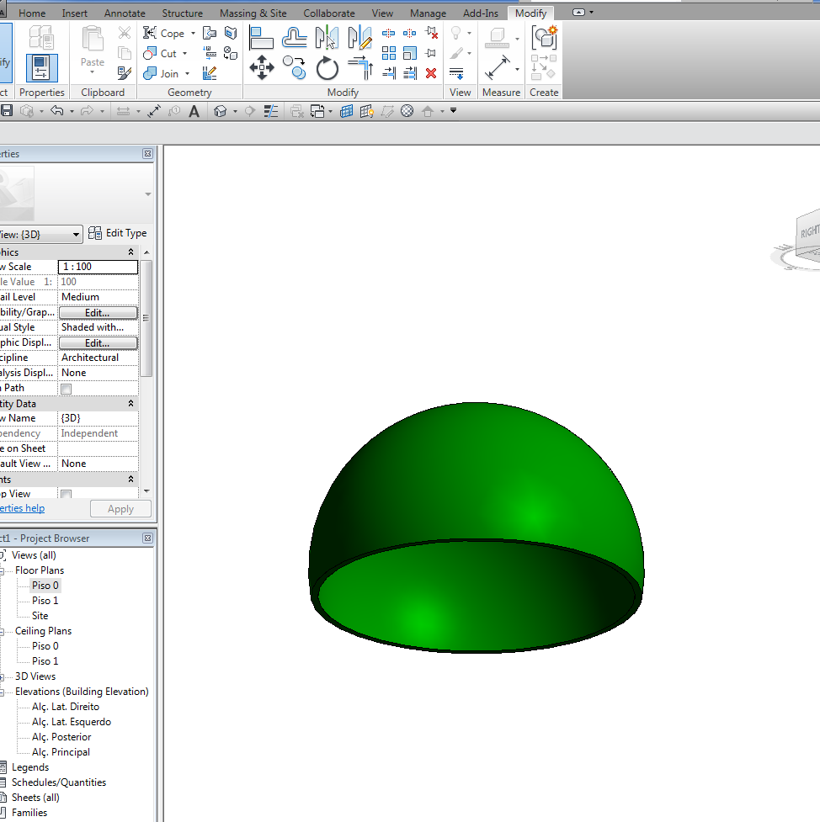
Task: Open the Annotate ribbon tab
Action: coord(125,13)
